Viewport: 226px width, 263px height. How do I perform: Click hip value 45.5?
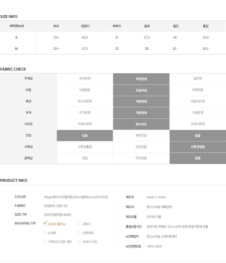[x=85, y=37]
